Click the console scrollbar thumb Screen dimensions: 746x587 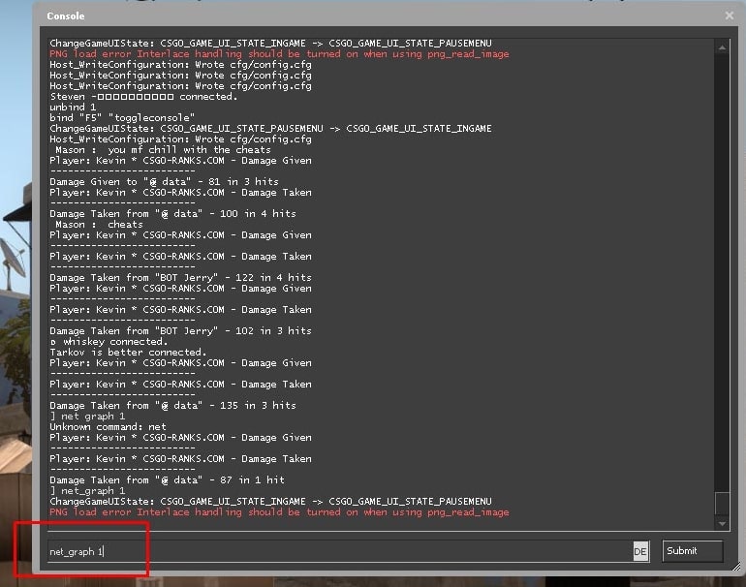coord(722,503)
